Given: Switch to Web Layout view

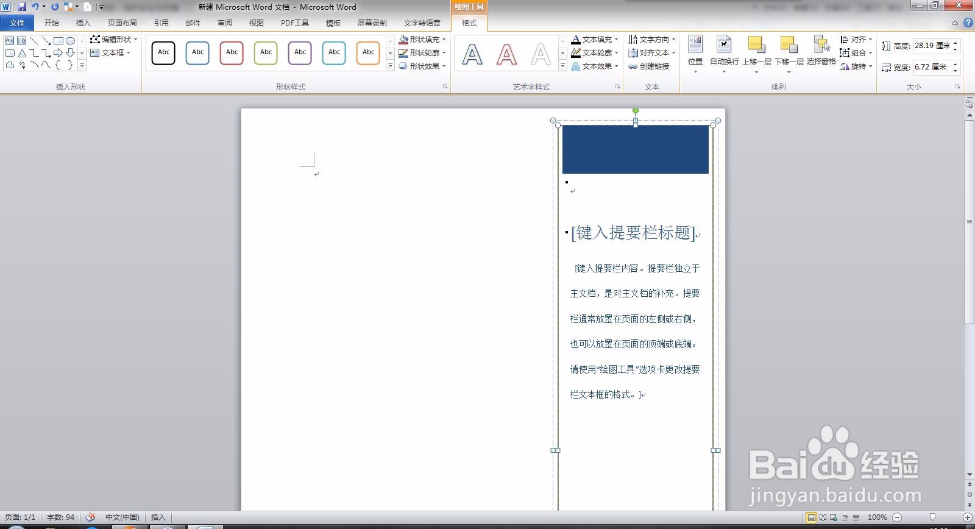Looking at the screenshot, I should [x=834, y=517].
